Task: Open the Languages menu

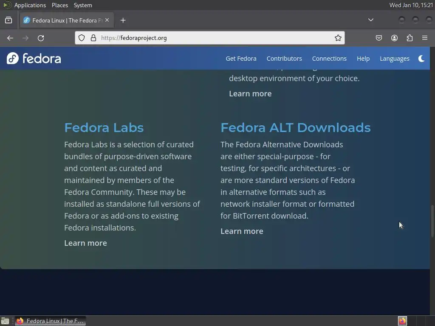Action: click(395, 59)
